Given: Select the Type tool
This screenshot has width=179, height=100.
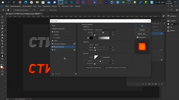Looking at the screenshot, I should (2, 44).
